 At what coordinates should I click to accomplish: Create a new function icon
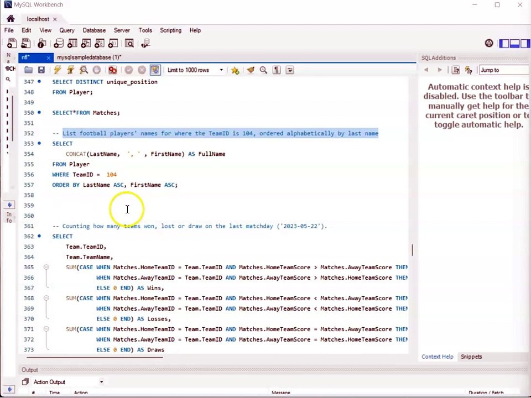113,43
